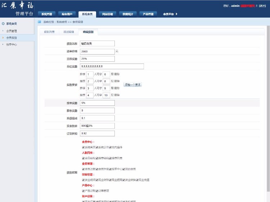Uncheck the 推荐结构 permission checkbox
270x202 pixels.
97,158
